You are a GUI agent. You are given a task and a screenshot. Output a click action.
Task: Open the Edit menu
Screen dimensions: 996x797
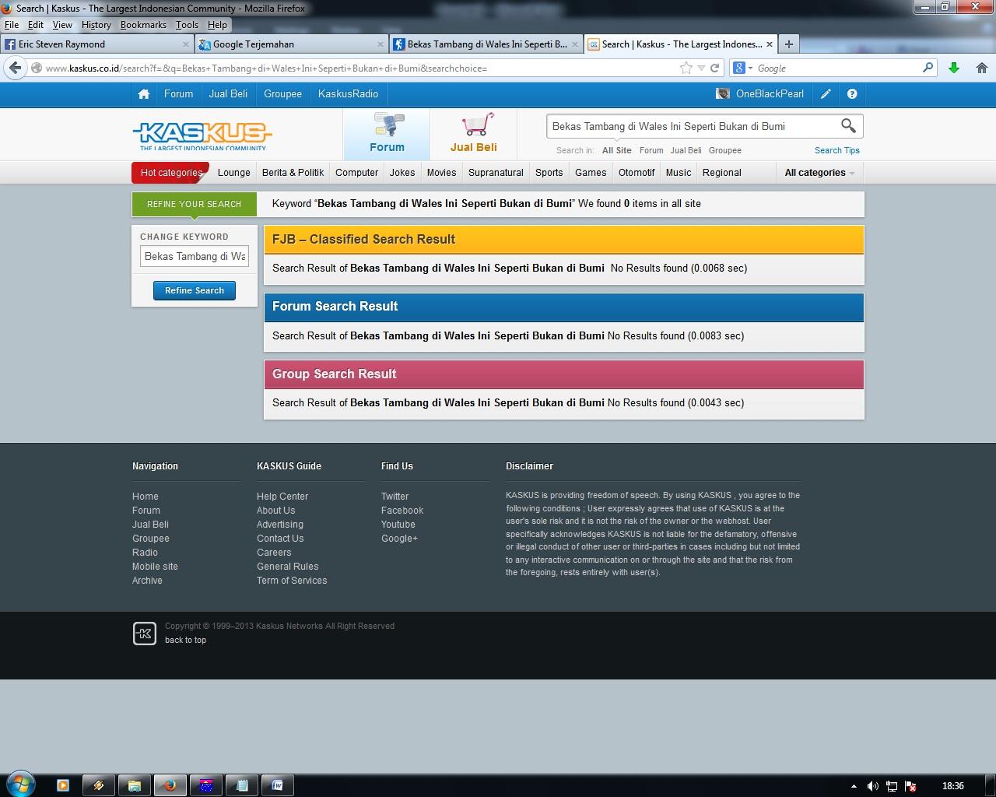tap(36, 25)
